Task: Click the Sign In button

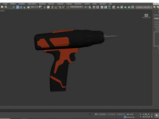Action: tap(156, 4)
